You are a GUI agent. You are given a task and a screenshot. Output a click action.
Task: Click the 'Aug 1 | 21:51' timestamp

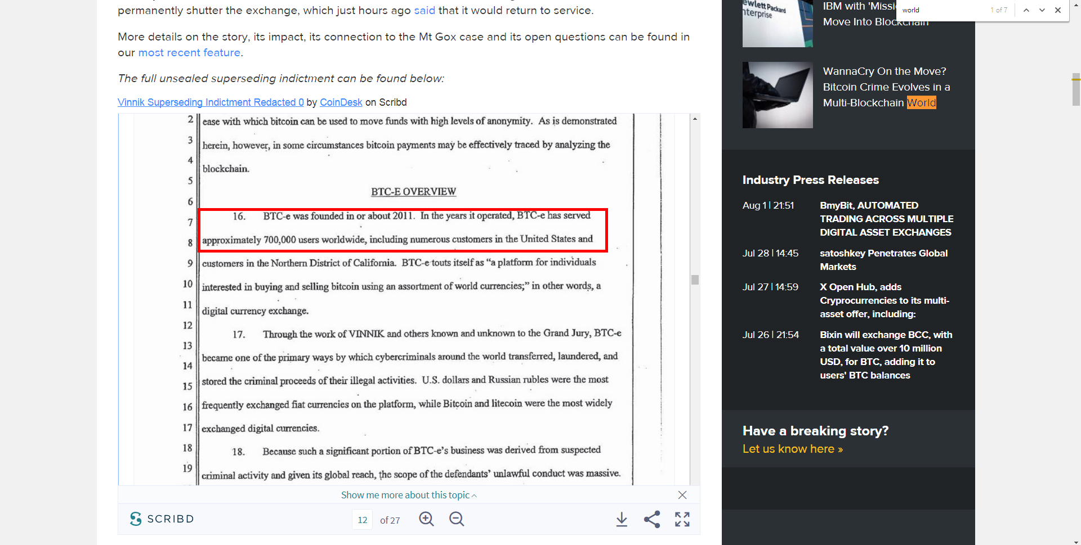pyautogui.click(x=768, y=205)
